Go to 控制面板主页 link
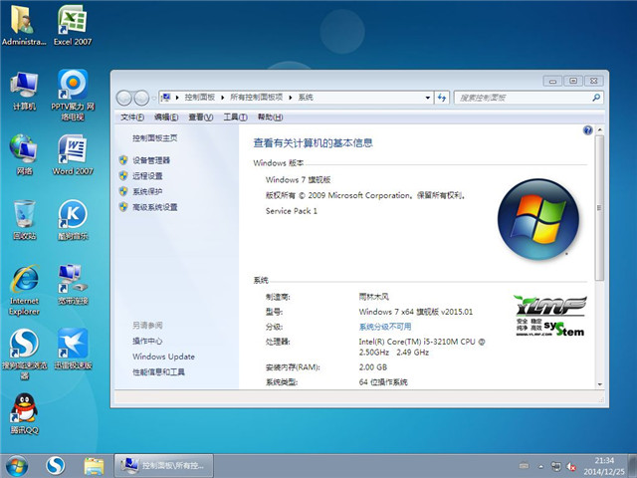The width and height of the screenshot is (637, 478). pyautogui.click(x=155, y=138)
